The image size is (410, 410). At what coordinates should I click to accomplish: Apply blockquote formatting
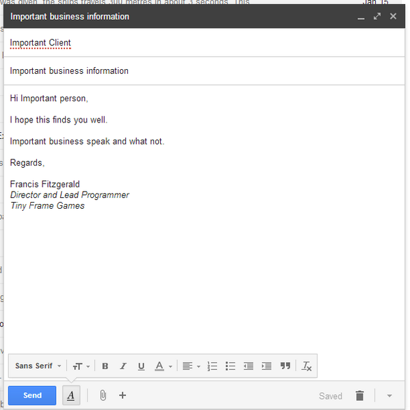pos(285,366)
